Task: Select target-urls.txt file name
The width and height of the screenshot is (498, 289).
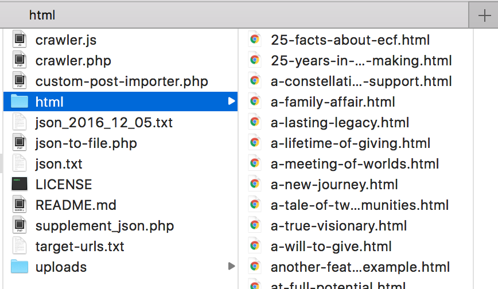Action: tap(80, 247)
